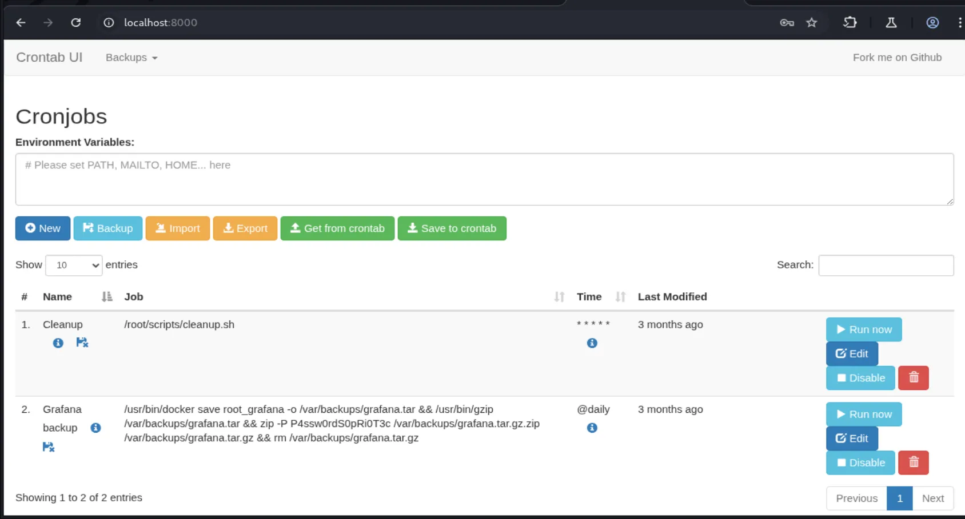Delete the Grafana backup job via trash icon

coord(913,463)
